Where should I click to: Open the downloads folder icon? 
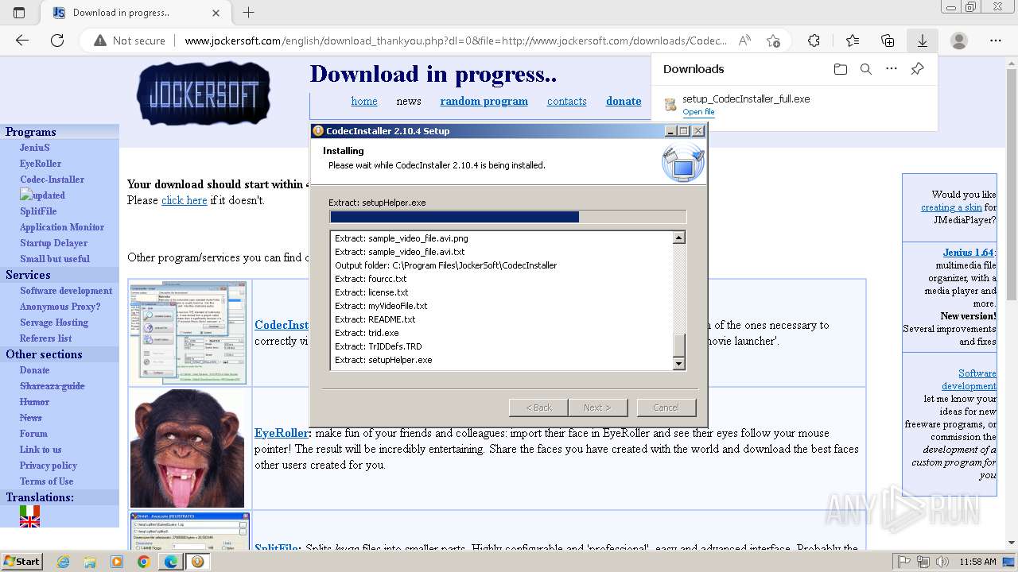click(841, 69)
